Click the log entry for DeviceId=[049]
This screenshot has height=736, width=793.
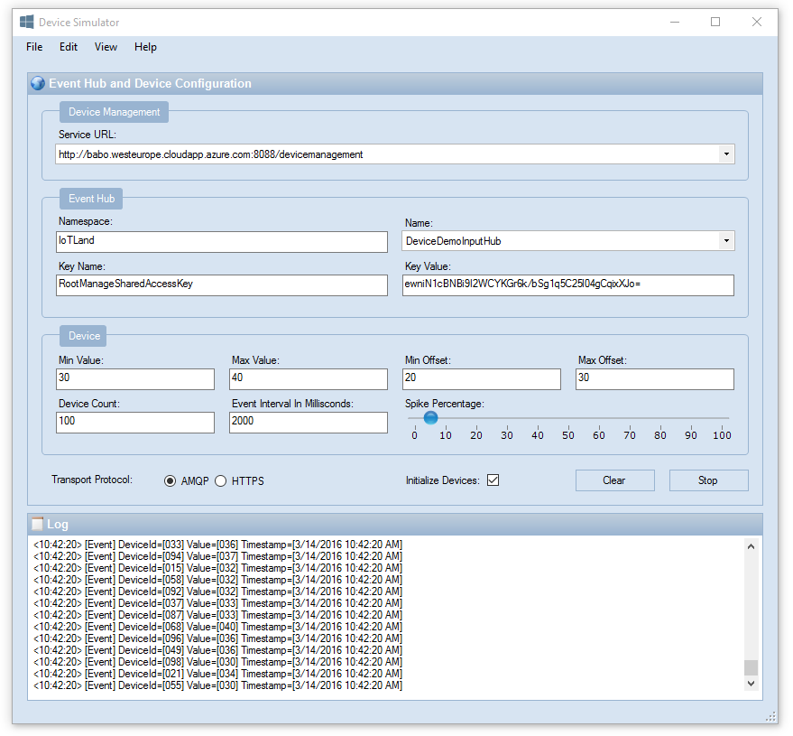click(x=218, y=650)
